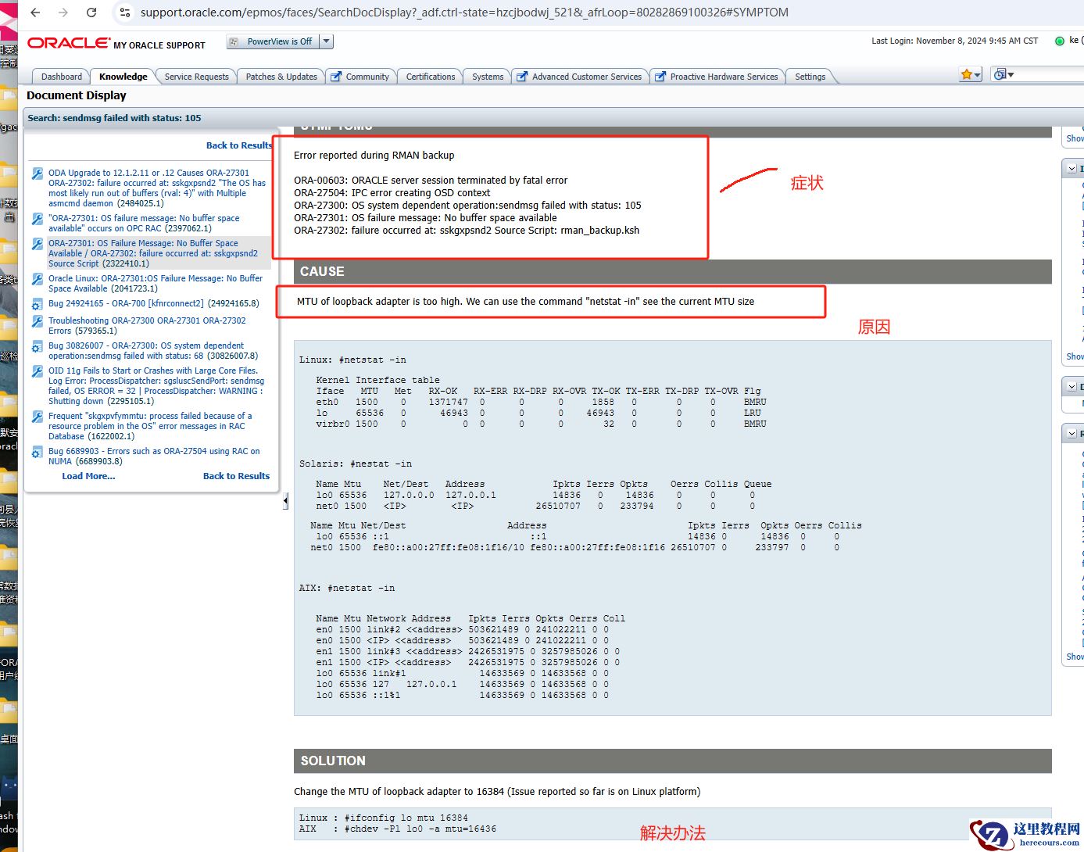The width and height of the screenshot is (1084, 852).
Task: Open the recent-items clock dropdown by search box
Action: [1003, 74]
